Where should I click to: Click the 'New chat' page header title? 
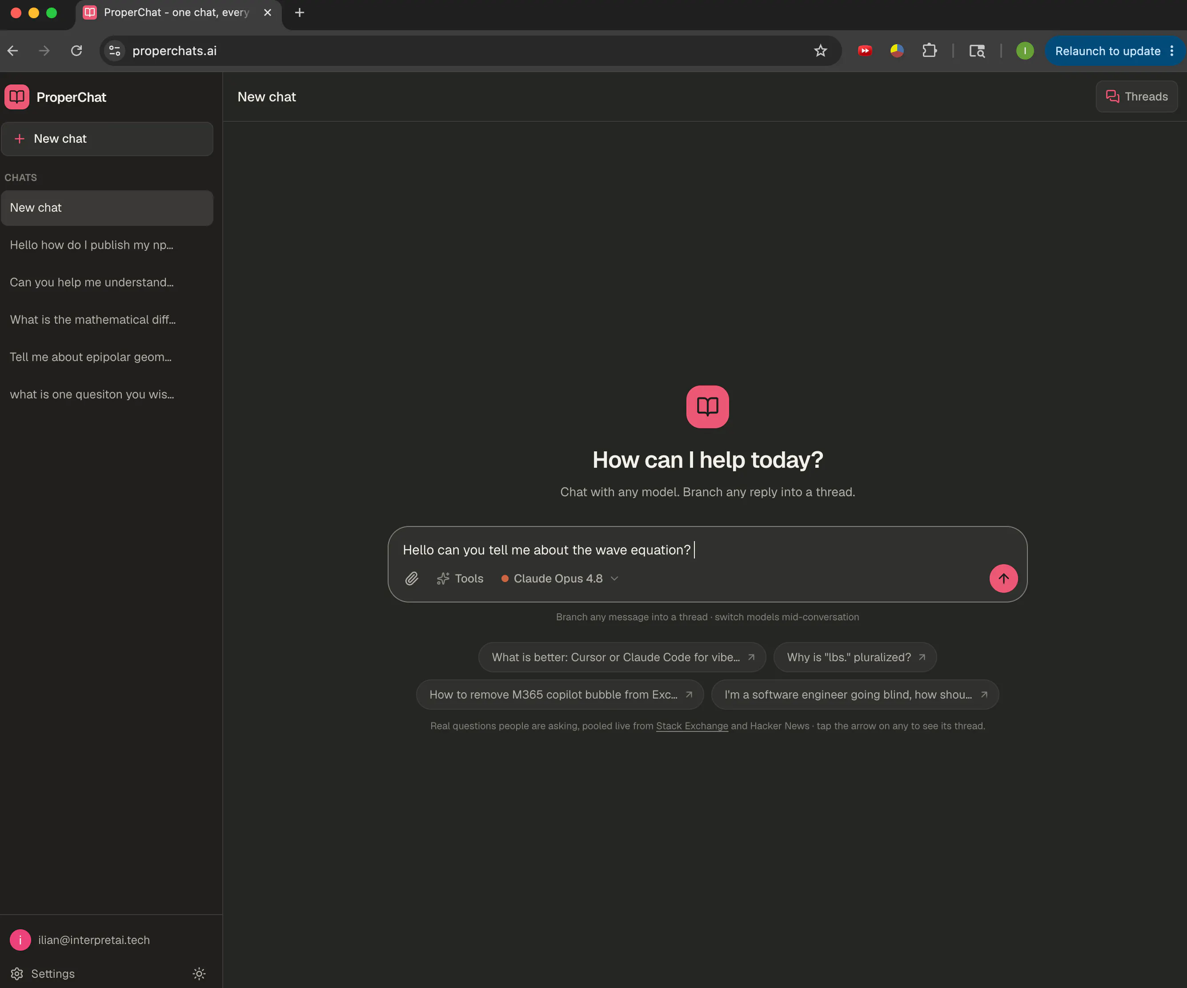tap(267, 96)
